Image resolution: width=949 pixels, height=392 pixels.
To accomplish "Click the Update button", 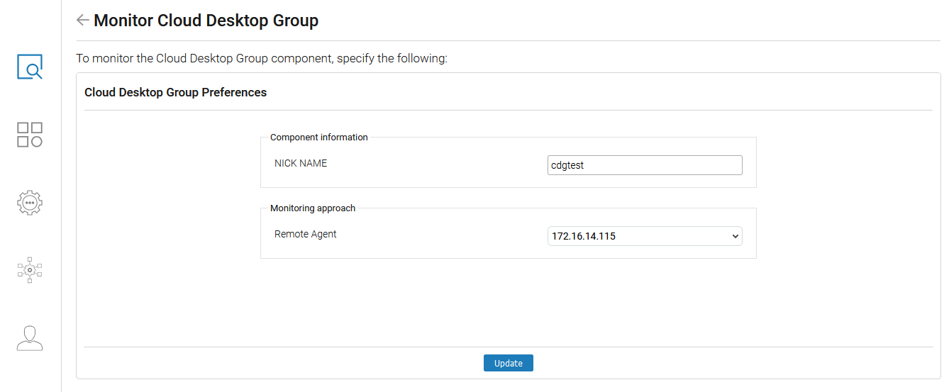I will [x=509, y=363].
